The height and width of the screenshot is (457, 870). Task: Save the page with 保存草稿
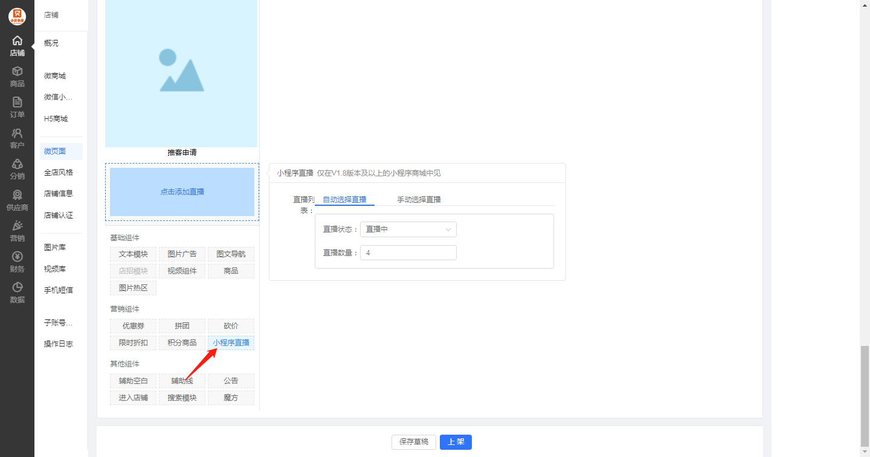coord(414,442)
